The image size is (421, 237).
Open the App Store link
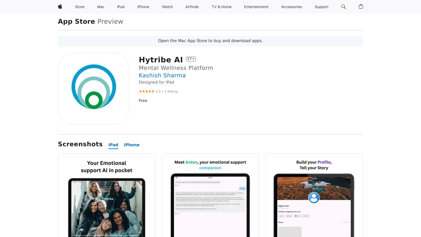click(76, 22)
